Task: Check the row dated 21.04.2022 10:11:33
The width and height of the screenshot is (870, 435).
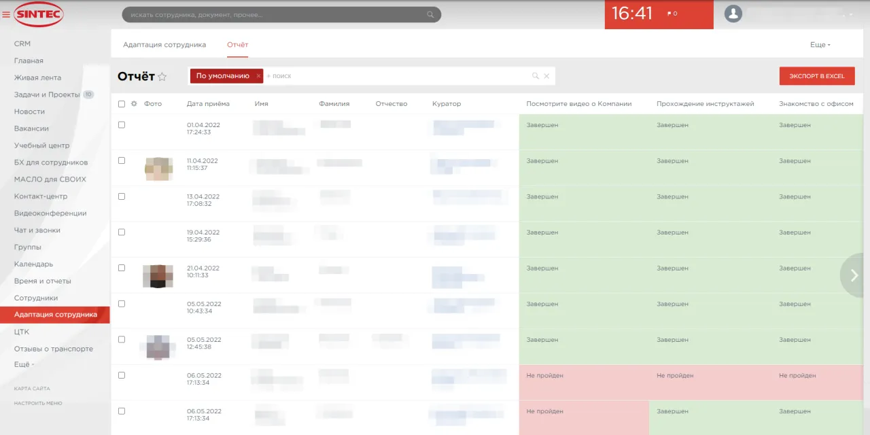Action: (x=122, y=268)
